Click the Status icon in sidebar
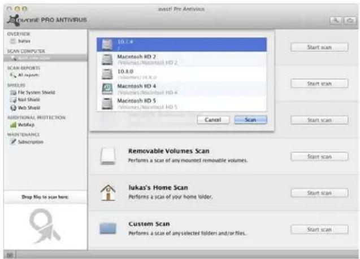This screenshot has width=360, height=259. point(14,41)
